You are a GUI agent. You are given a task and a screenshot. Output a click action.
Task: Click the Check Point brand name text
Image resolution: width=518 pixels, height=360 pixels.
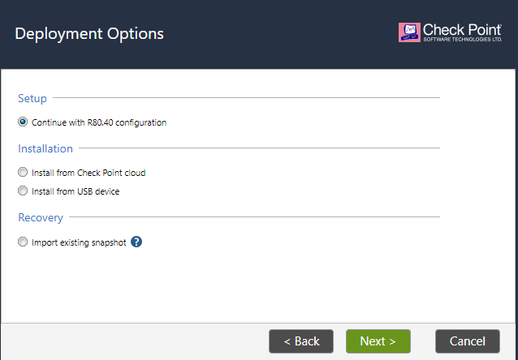tap(462, 29)
